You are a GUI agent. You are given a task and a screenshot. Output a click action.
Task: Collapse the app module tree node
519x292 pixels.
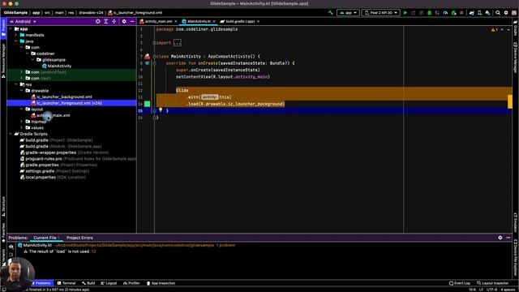click(x=11, y=29)
